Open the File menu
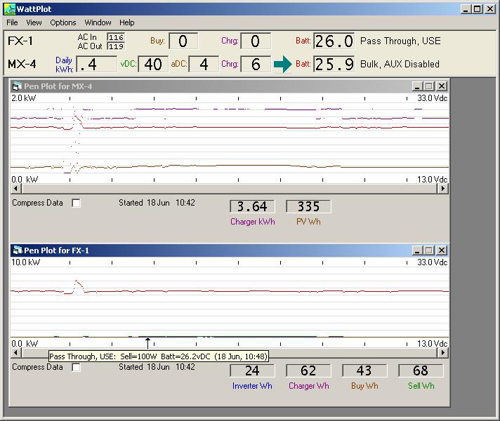 (x=12, y=22)
